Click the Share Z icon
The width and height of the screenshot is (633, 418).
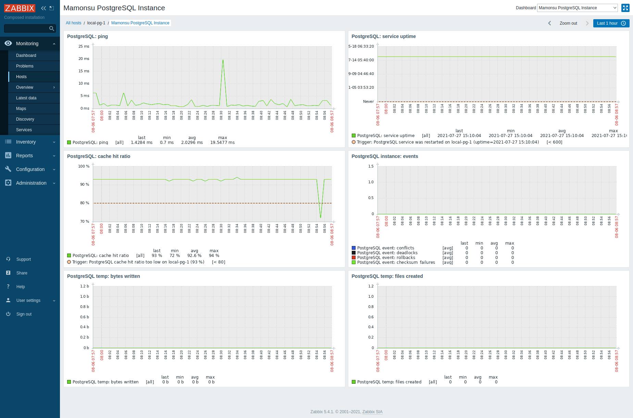point(8,273)
